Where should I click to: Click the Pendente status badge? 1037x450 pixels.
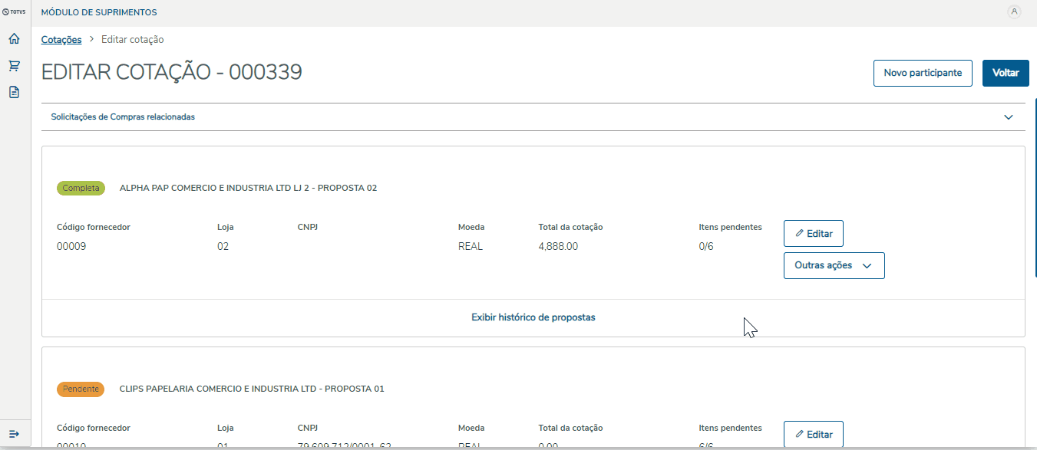tap(81, 389)
